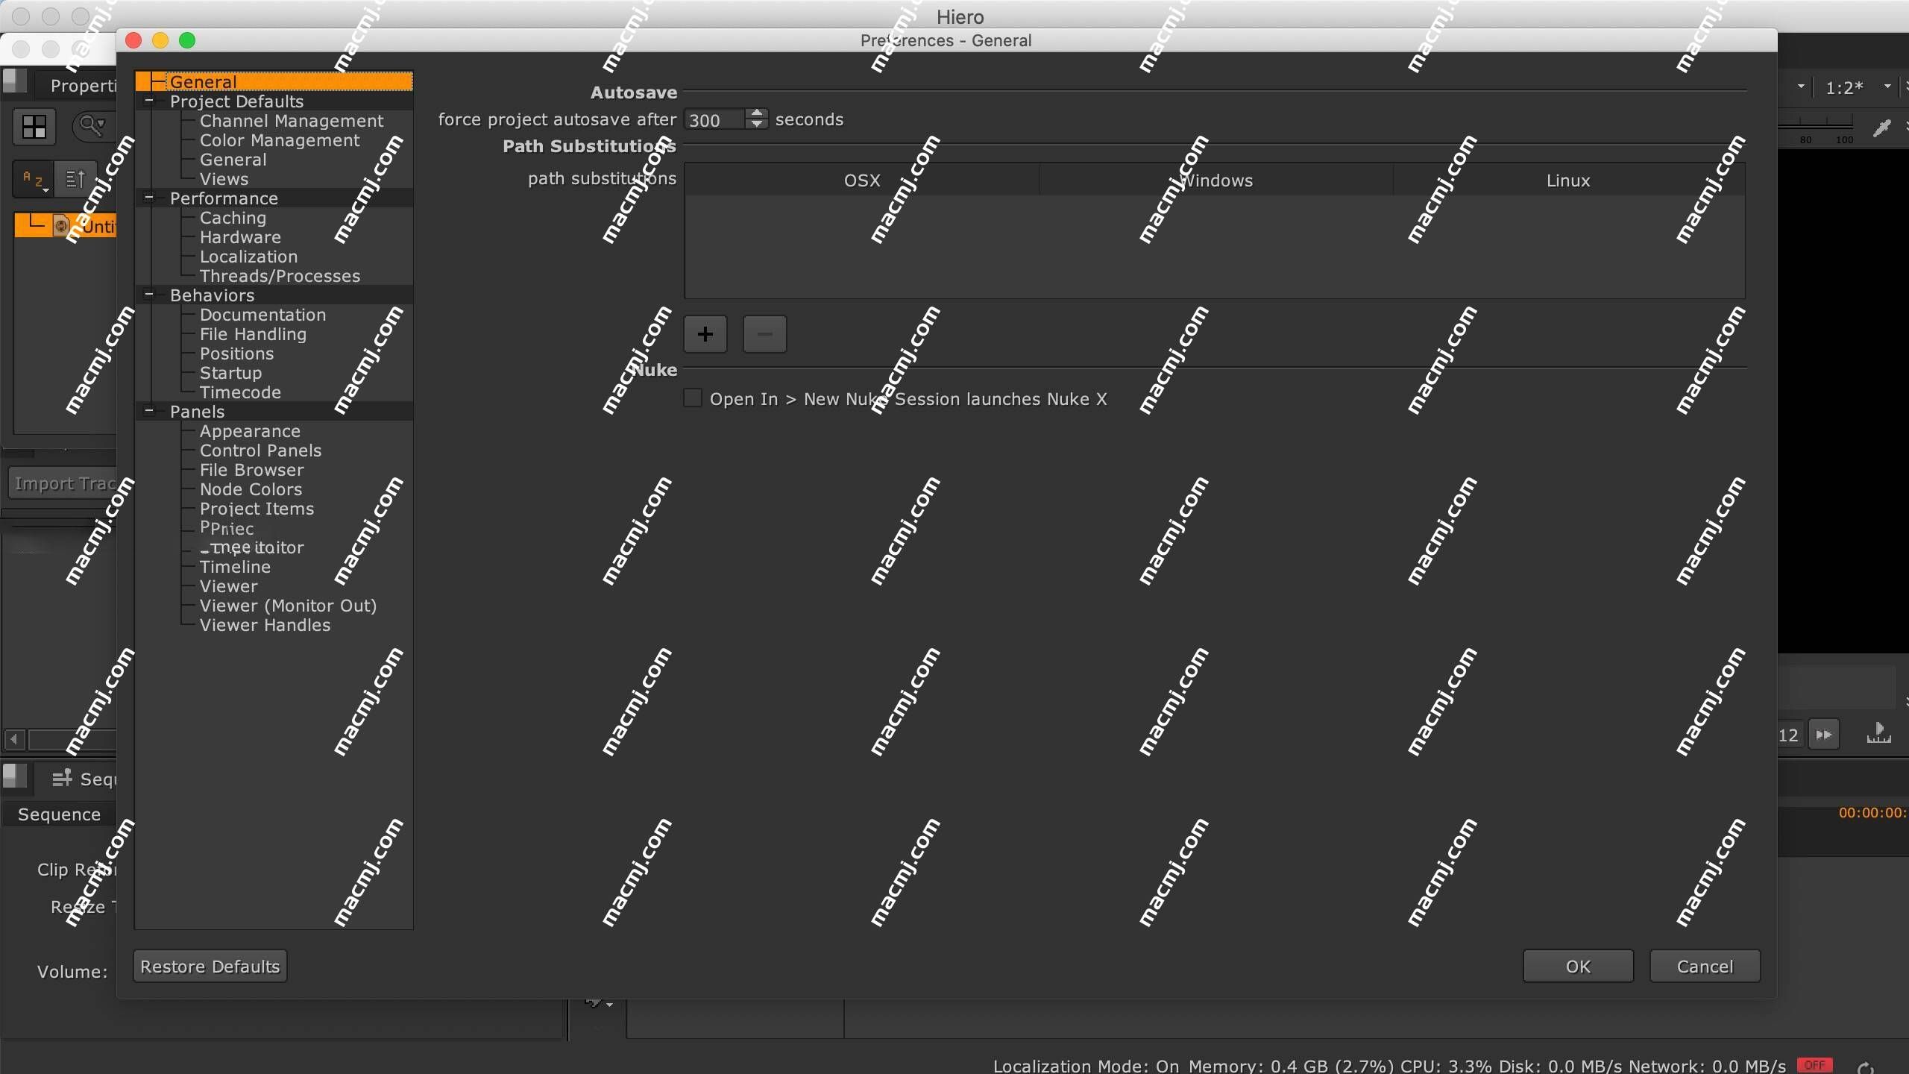Image resolution: width=1909 pixels, height=1074 pixels.
Task: Expand the Panels preferences section
Action: 148,412
